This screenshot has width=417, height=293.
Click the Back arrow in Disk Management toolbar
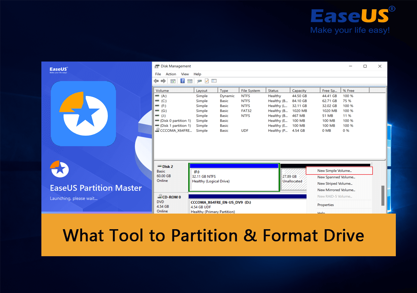[156, 81]
